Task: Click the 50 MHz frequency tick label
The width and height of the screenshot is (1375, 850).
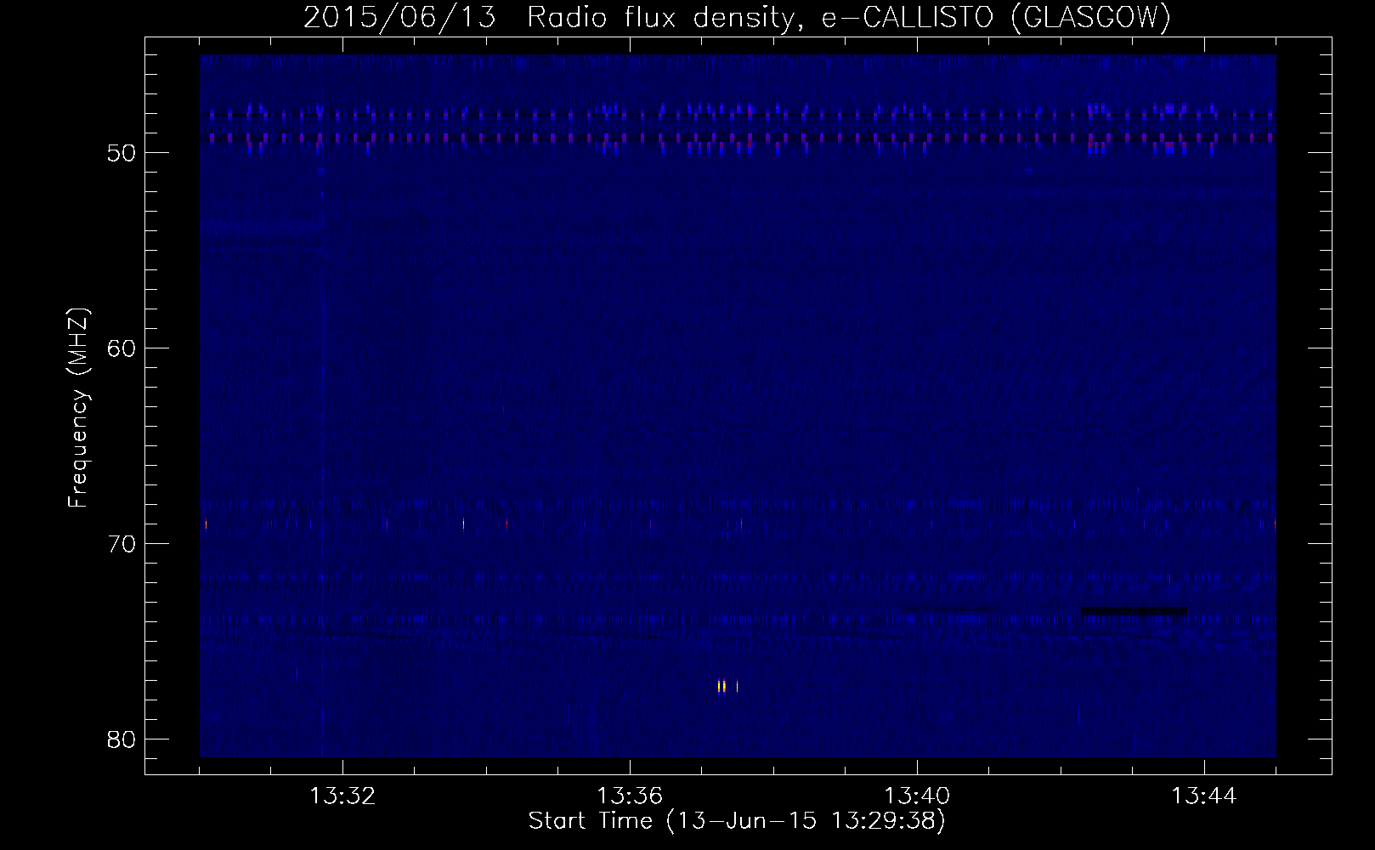Action: tap(122, 153)
